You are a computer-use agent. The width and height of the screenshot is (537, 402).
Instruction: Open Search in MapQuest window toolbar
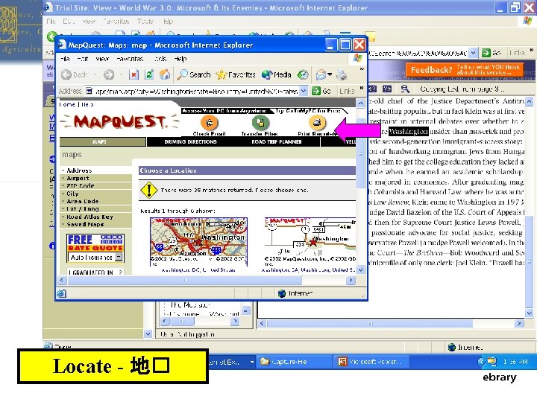[x=194, y=74]
